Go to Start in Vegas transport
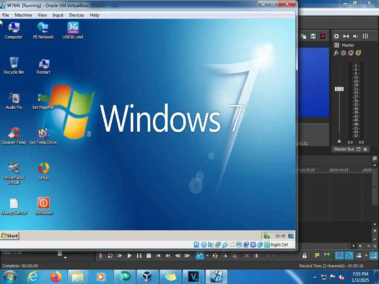Image resolution: width=379 pixels, height=284 pixels. tap(158, 256)
